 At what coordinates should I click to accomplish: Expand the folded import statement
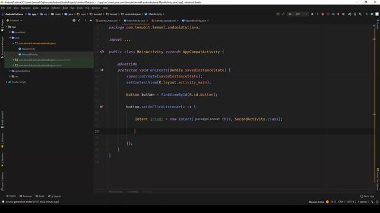tap(127, 40)
